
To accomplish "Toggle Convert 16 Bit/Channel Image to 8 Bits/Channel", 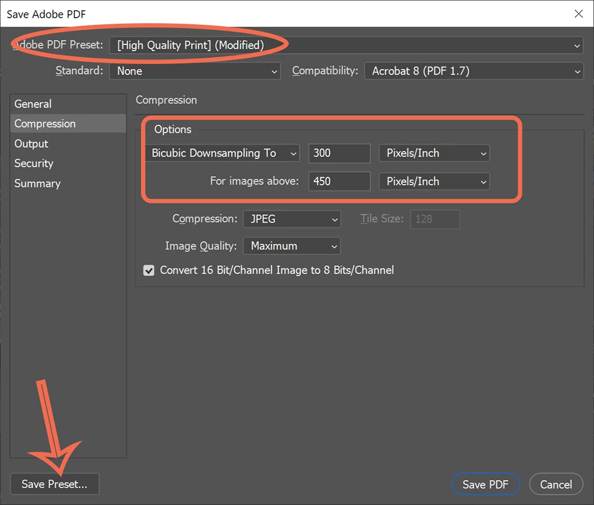I will point(148,270).
